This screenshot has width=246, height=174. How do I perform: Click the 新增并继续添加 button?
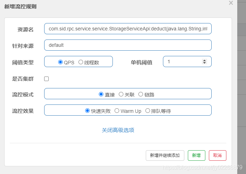click(x=165, y=155)
